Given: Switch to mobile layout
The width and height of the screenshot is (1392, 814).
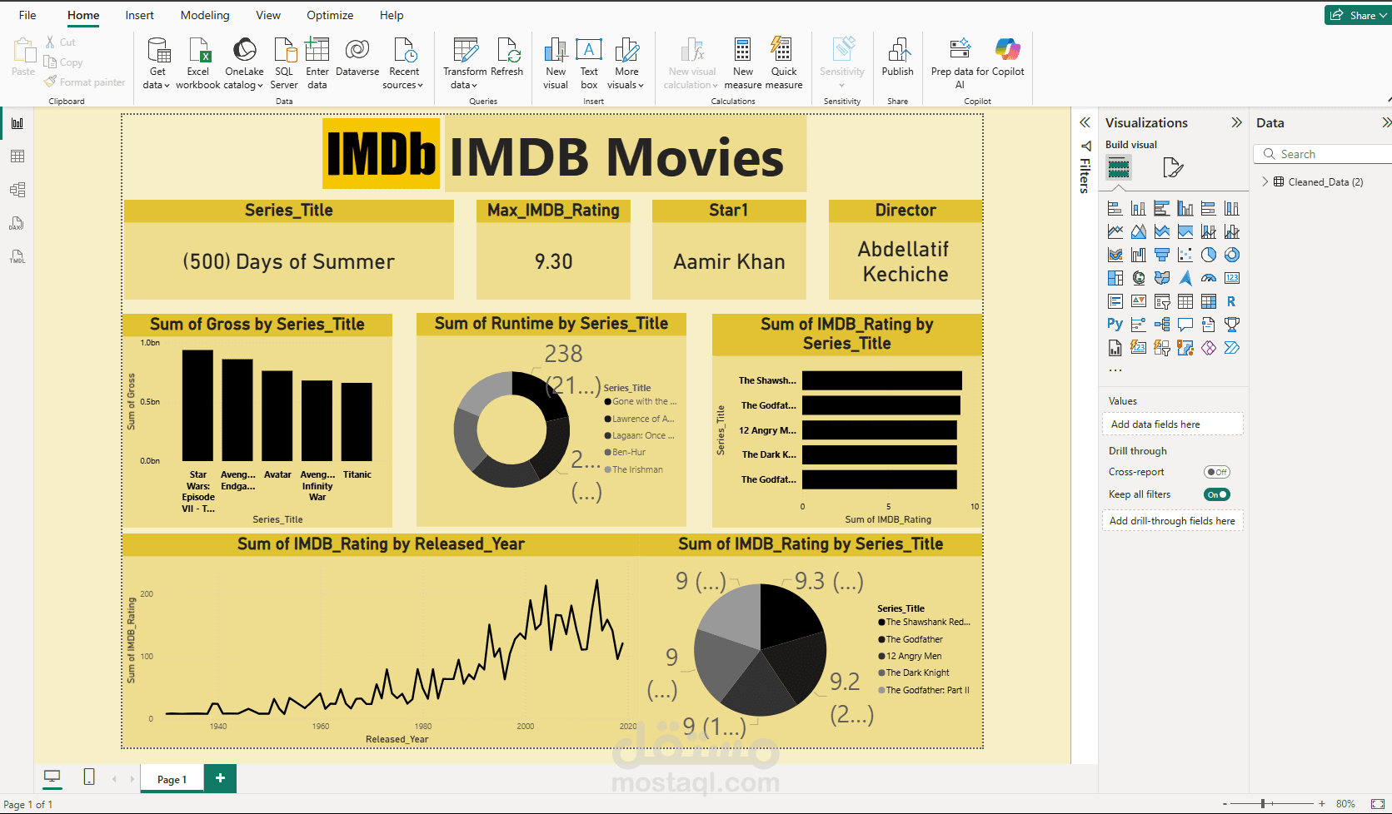Looking at the screenshot, I should coord(89,777).
